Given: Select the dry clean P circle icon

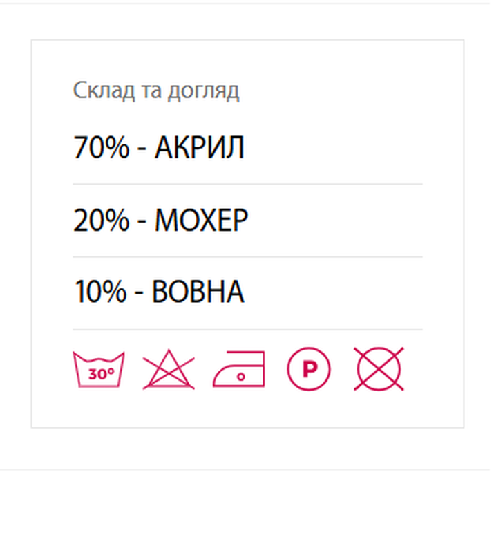Looking at the screenshot, I should click(x=309, y=369).
